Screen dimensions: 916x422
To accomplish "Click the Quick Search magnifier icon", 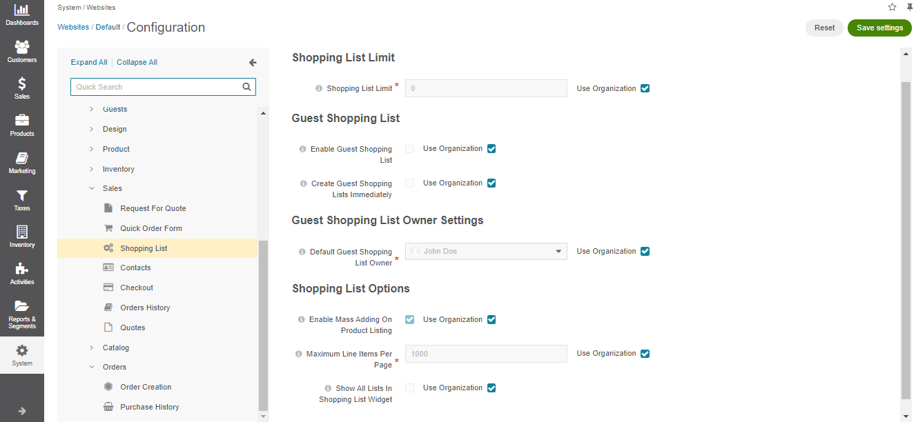I will [246, 87].
